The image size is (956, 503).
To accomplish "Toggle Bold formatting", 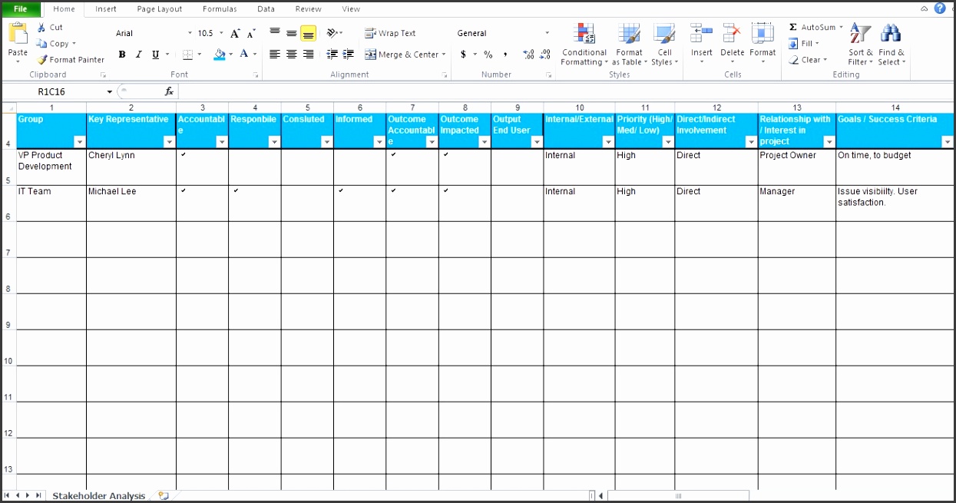I will tap(122, 55).
